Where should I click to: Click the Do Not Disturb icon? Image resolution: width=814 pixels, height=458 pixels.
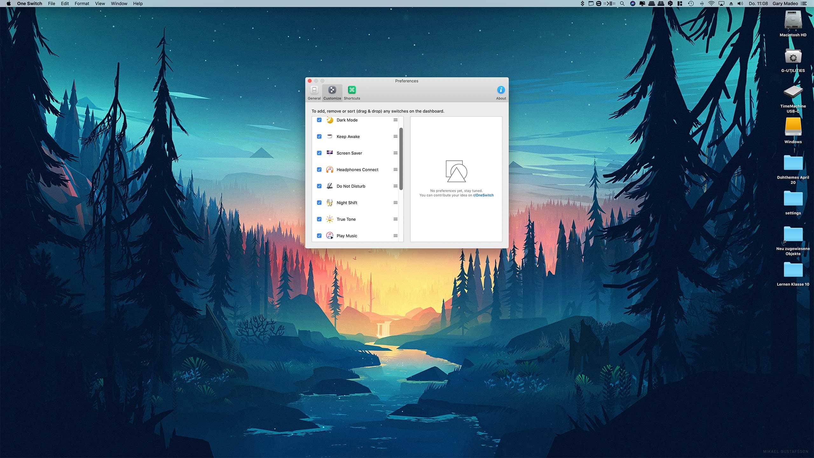click(x=329, y=186)
